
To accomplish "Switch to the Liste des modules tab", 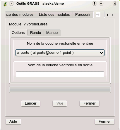I will pyautogui.click(x=54, y=15).
